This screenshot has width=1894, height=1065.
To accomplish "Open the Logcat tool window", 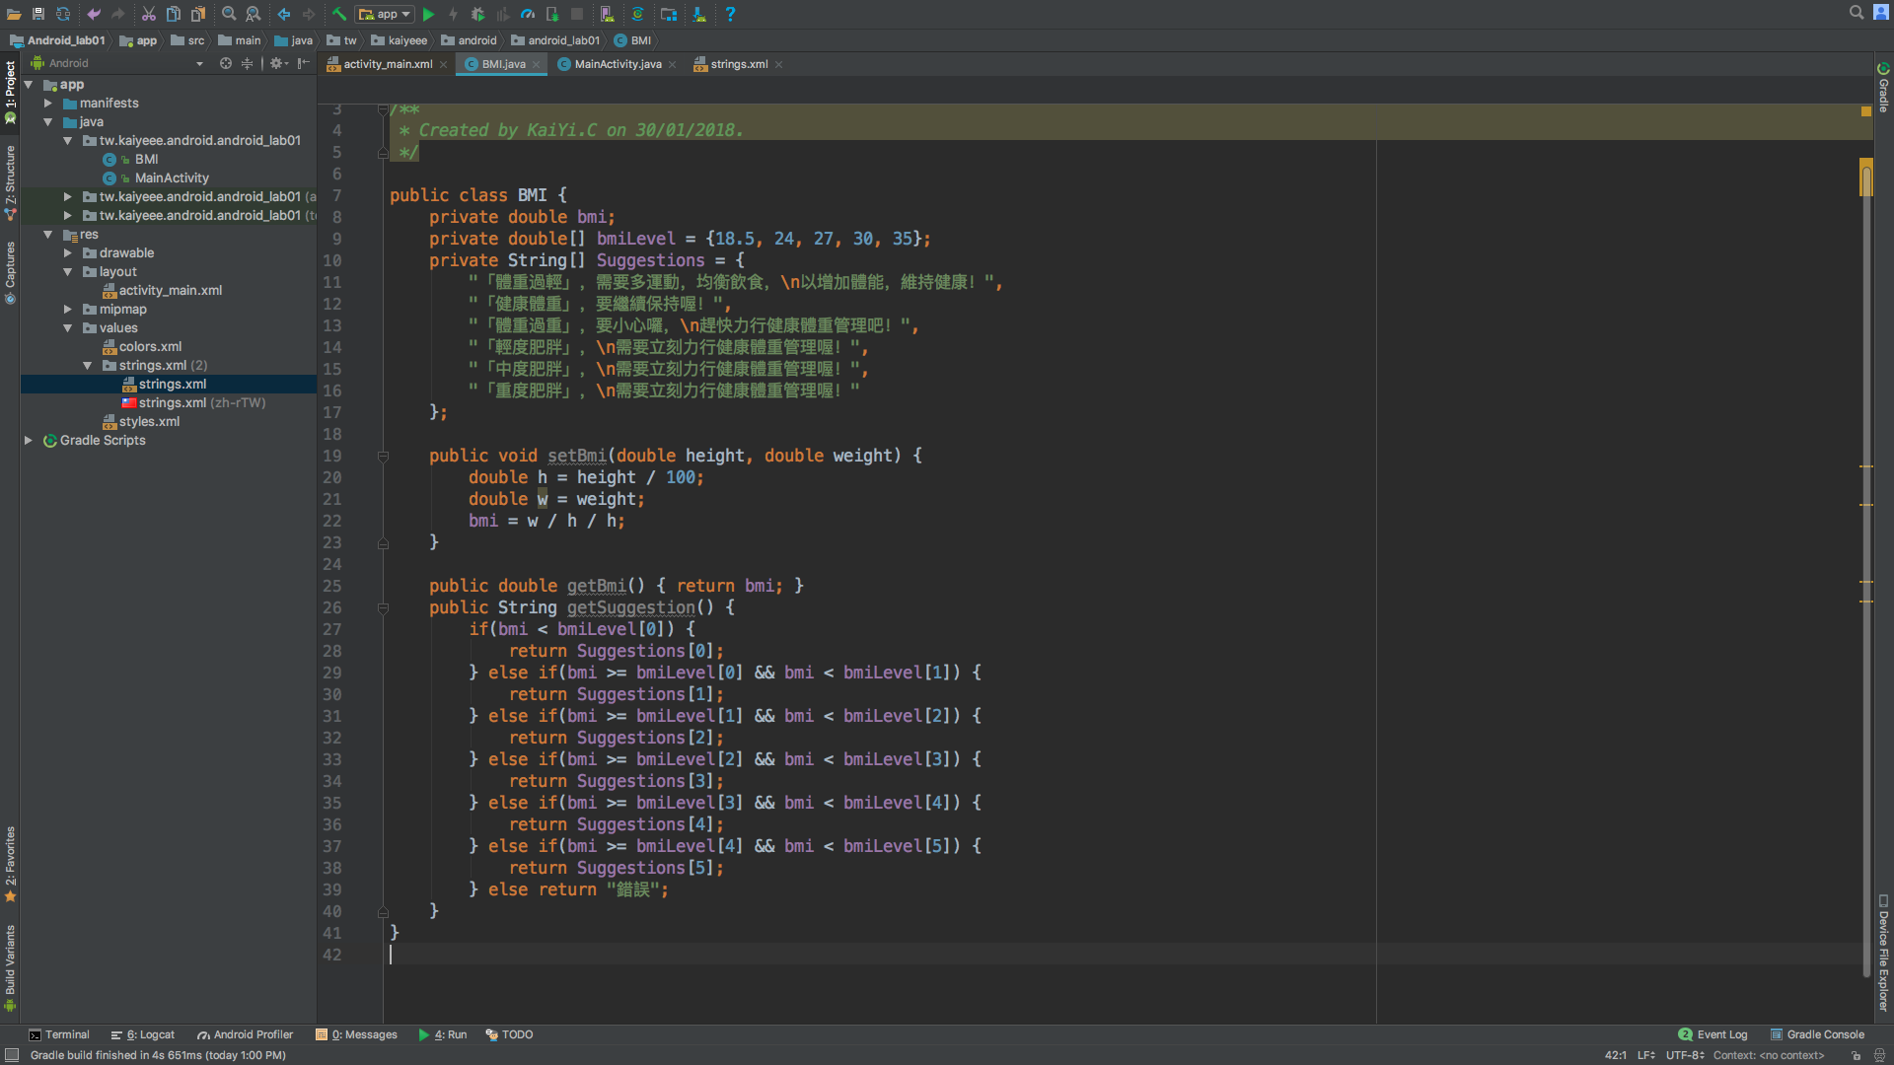I will [x=143, y=1034].
